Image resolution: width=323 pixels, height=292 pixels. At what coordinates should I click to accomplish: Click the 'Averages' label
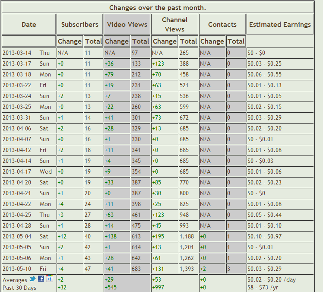point(15,280)
